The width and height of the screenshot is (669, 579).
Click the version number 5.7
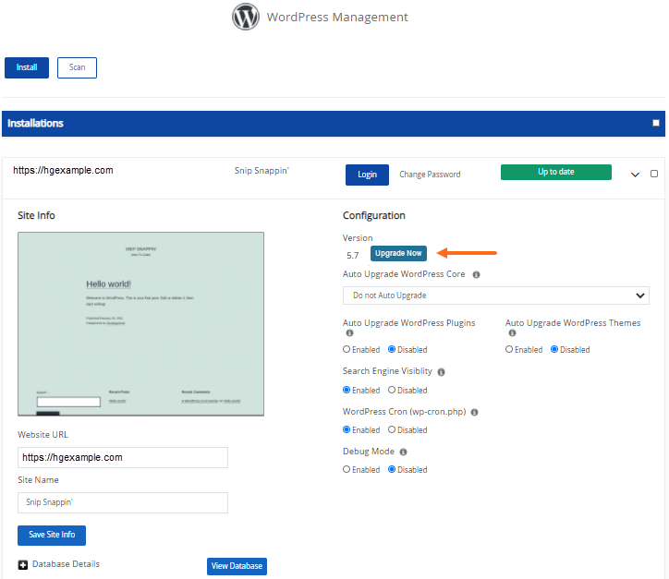click(x=352, y=256)
